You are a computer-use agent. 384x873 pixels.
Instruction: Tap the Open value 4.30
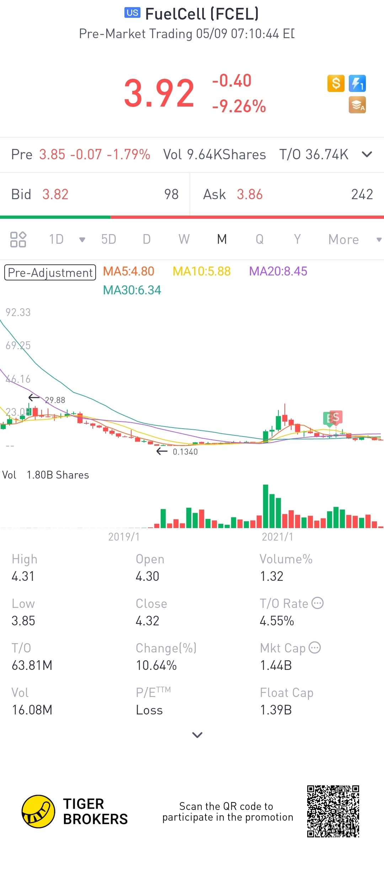click(x=147, y=576)
